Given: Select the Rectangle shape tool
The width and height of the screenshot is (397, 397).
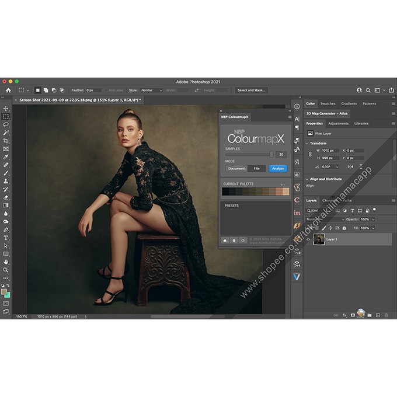Looking at the screenshot, I should click(6, 254).
